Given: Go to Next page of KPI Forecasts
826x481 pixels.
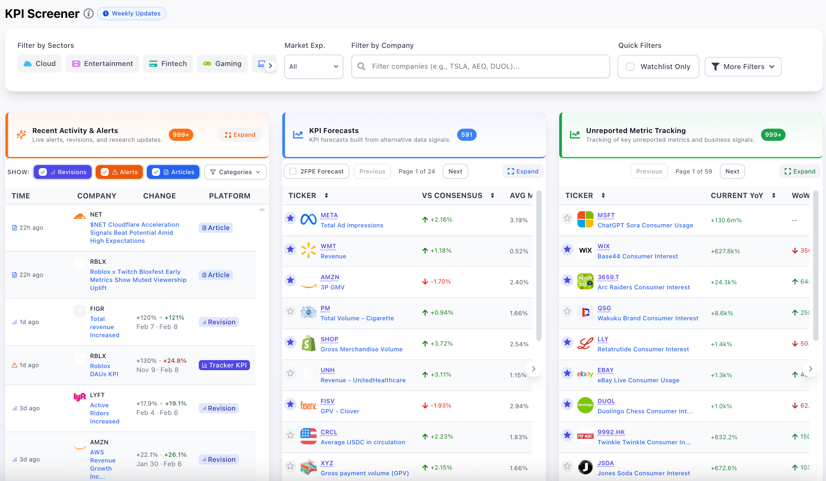Looking at the screenshot, I should [455, 171].
